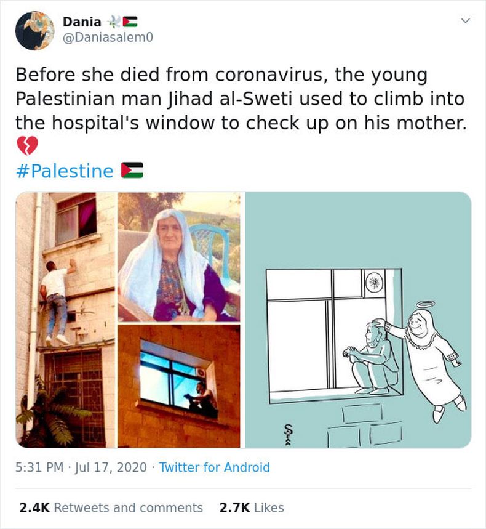Open the photo of the man sitting in the window
Screen dimensions: 486x529
point(178,386)
